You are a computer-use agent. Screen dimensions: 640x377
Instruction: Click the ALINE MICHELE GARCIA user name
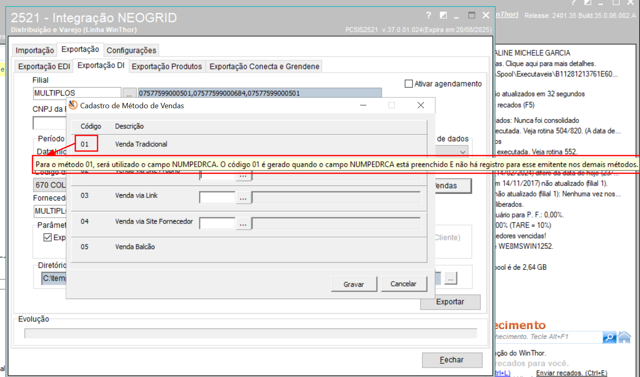pos(533,53)
